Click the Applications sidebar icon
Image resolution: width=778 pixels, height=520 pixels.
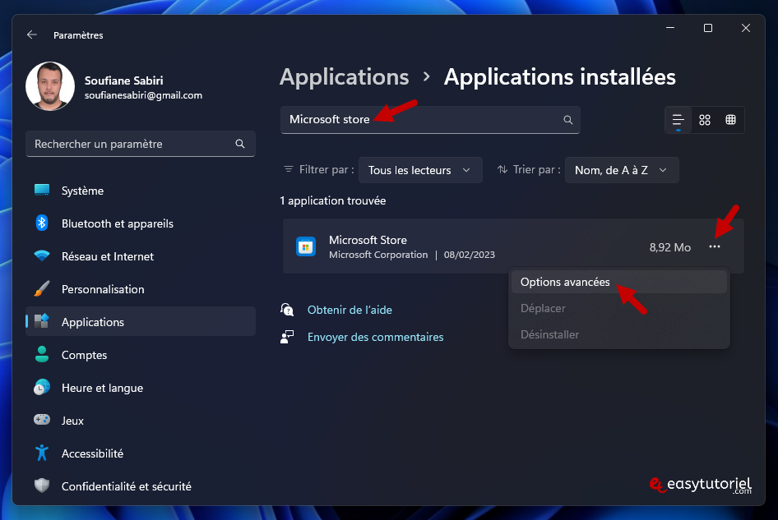[x=42, y=321]
